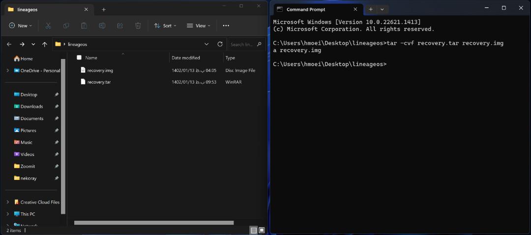
Task: Click the Delete trash can icon
Action: click(138, 26)
